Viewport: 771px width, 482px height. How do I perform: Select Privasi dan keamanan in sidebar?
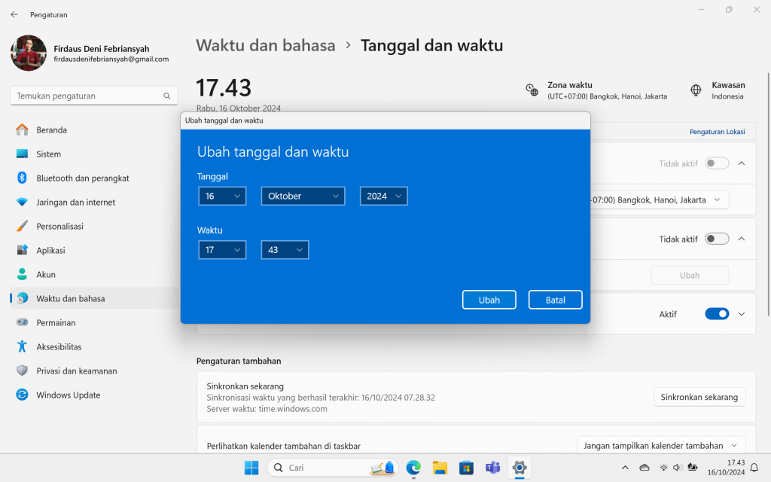76,371
